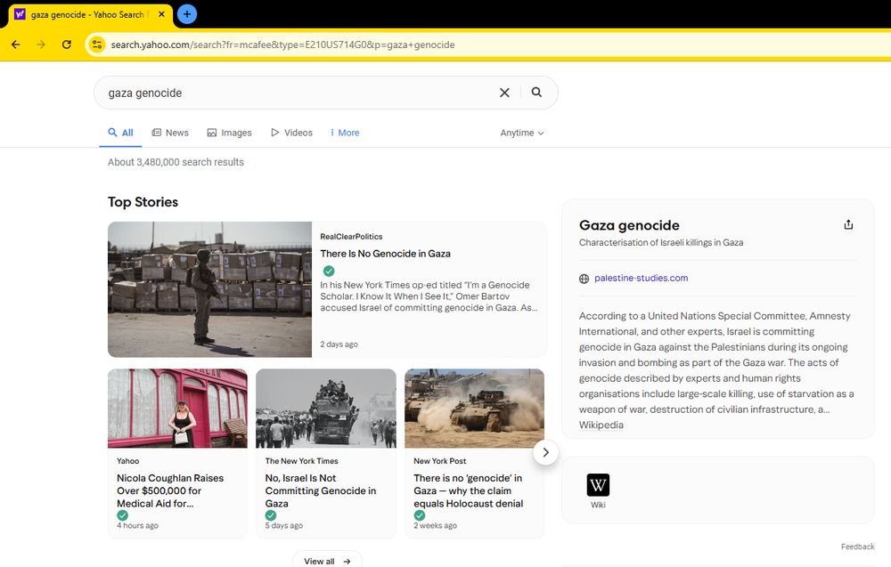Screen dimensions: 891x567
Task: Click the 'Yahoo' source label on Coughlan card
Action: (x=127, y=461)
